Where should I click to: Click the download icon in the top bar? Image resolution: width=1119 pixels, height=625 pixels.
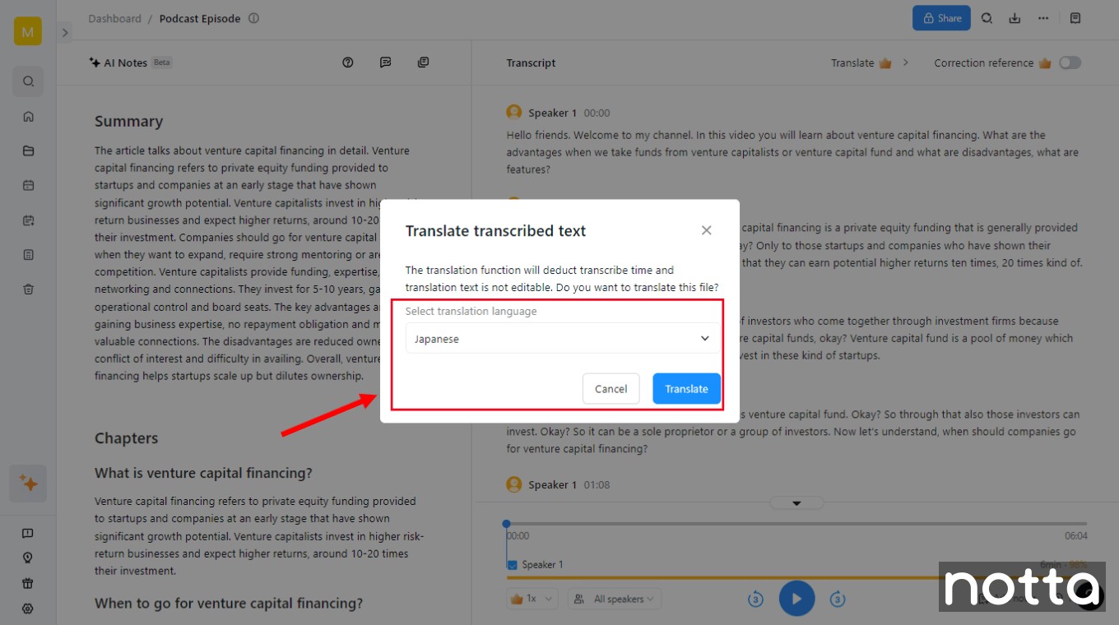(x=1014, y=17)
